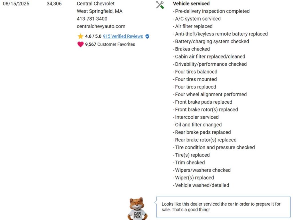The height and width of the screenshot is (220, 293).
Task: Click the Vehicle washed/detailed entry
Action: pyautogui.click(x=202, y=185)
